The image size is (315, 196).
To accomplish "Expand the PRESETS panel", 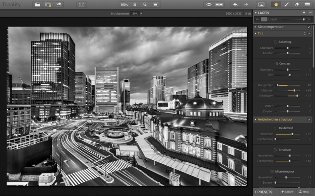I will tap(255, 192).
